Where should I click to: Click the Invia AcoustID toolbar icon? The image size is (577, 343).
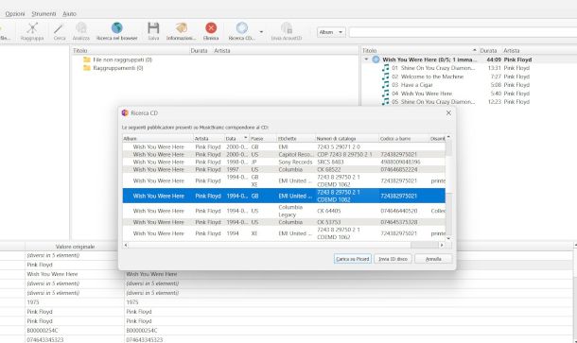(287, 28)
